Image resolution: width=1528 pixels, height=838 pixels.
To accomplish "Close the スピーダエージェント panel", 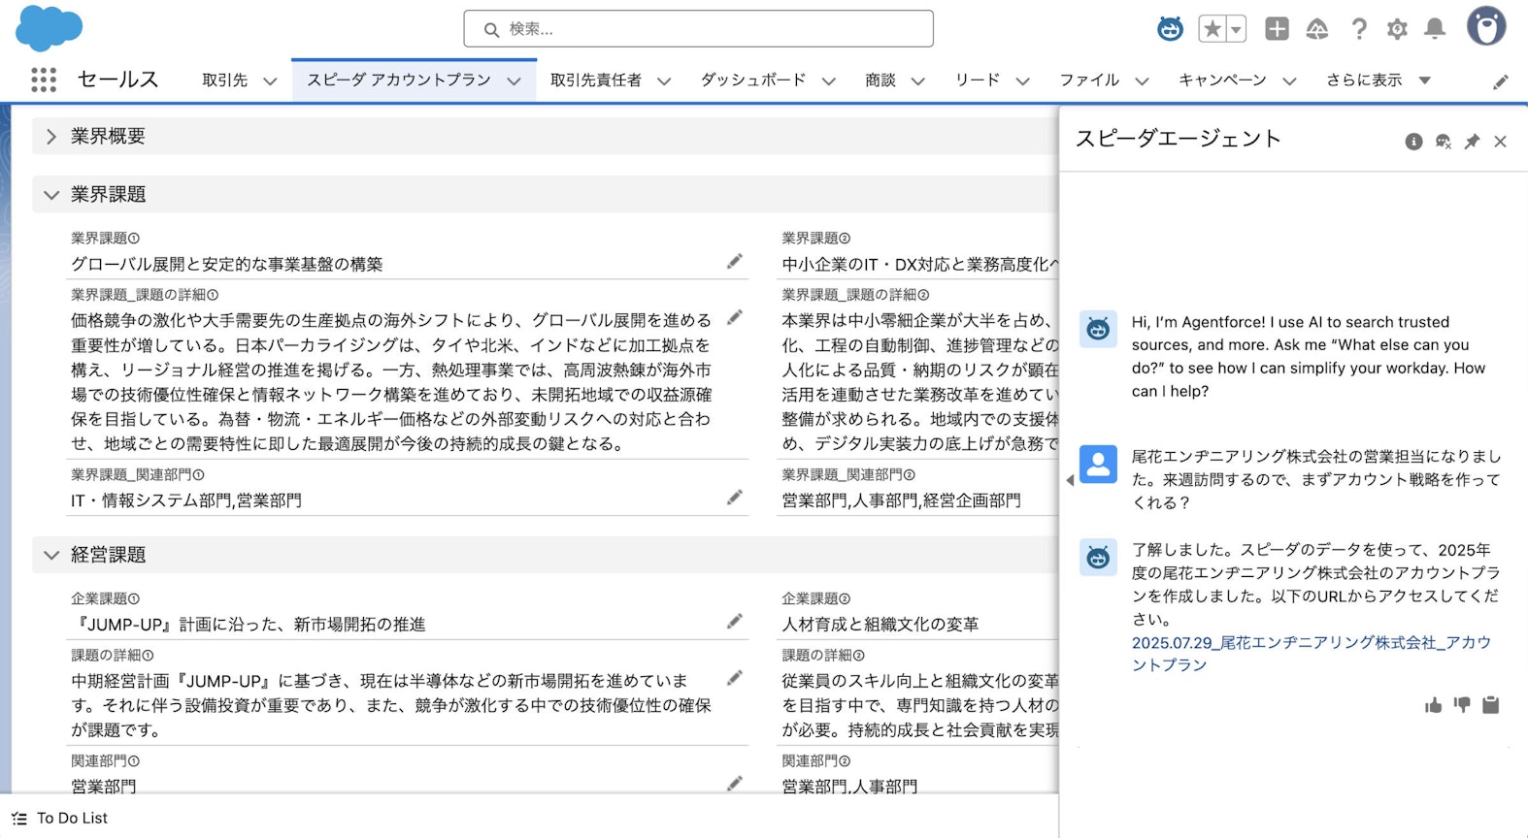I will point(1500,142).
